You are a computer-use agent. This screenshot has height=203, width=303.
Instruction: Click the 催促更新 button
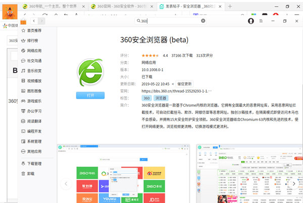pyautogui.click(x=184, y=84)
